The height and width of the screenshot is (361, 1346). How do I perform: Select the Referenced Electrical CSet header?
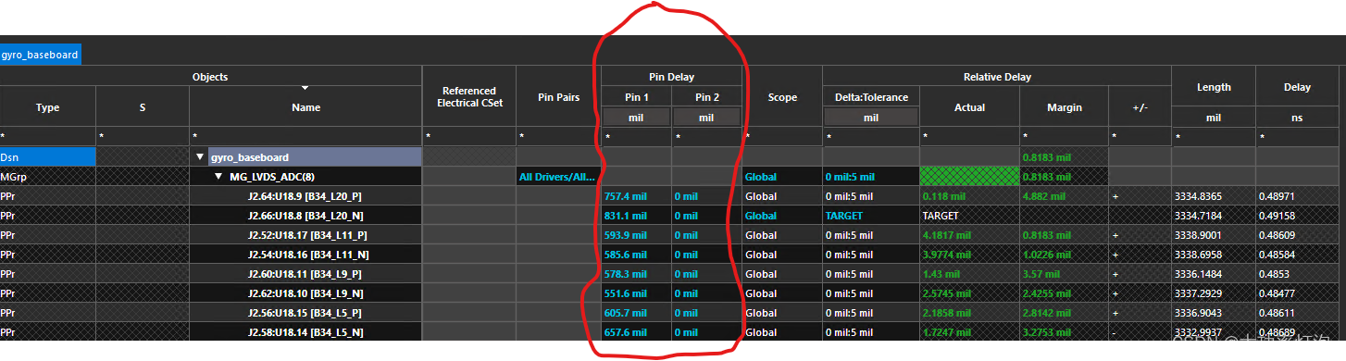coord(469,97)
